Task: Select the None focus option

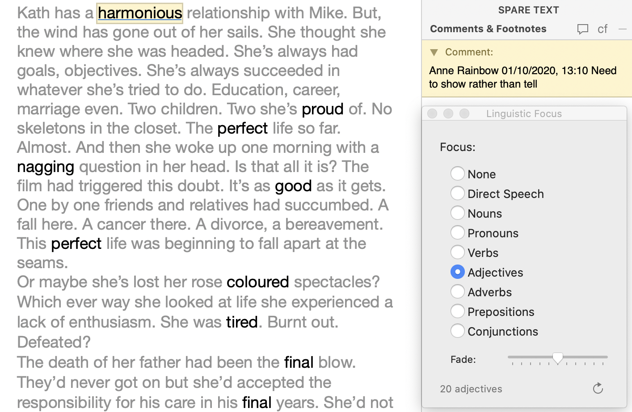Action: pyautogui.click(x=458, y=173)
